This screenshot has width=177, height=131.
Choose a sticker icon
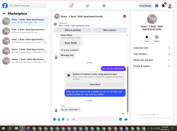click(63, 119)
